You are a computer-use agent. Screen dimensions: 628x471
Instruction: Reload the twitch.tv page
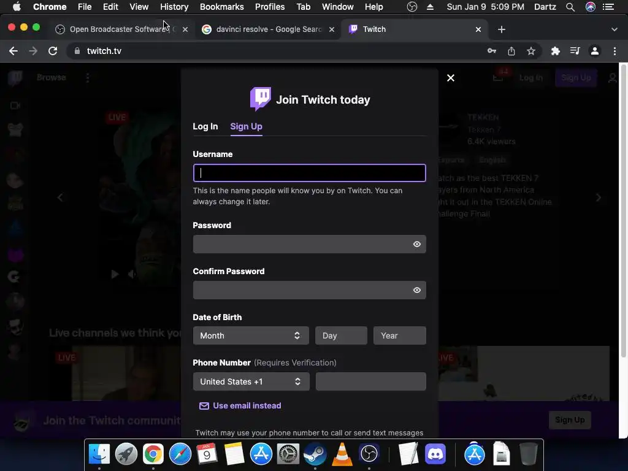(53, 51)
